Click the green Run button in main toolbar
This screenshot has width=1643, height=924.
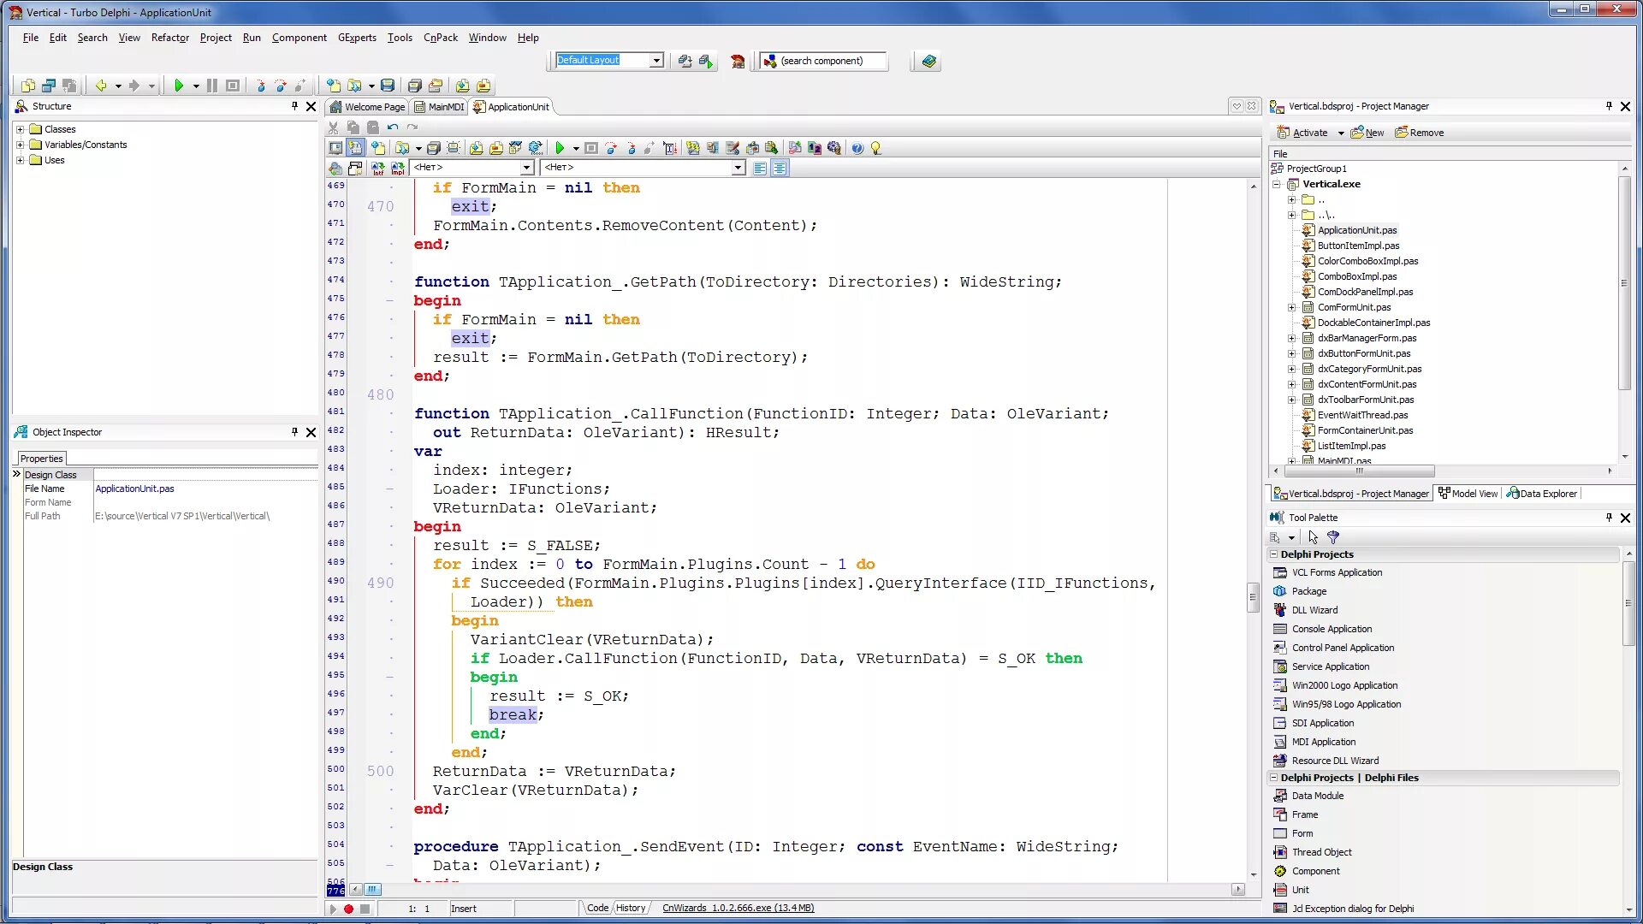tap(179, 86)
